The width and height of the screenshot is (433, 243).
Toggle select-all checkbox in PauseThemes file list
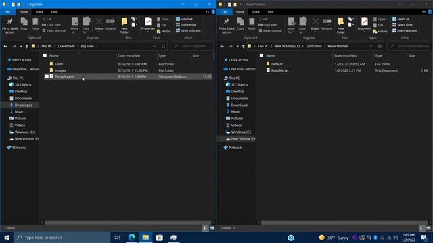click(262, 55)
